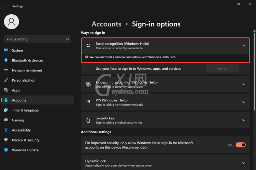Screen dimensions: 256x170
Task: Click the Apps icon in sidebar
Action: pyautogui.click(x=6, y=90)
